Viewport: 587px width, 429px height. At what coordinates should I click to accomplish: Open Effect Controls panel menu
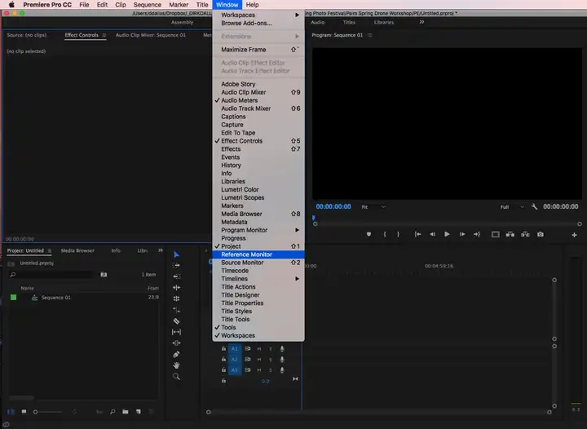click(x=104, y=35)
